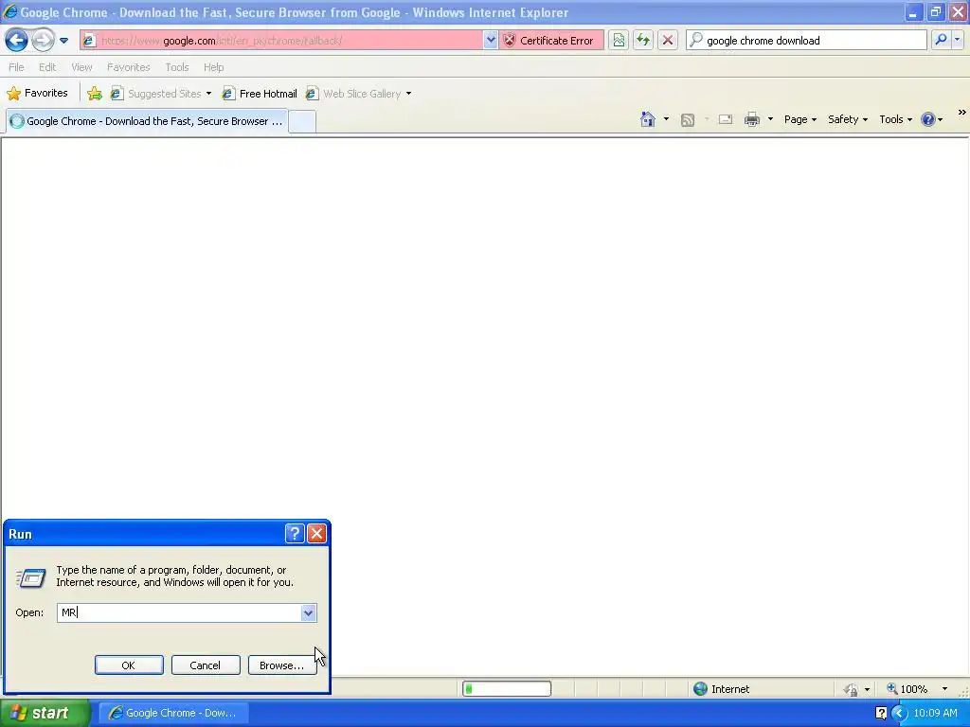Image resolution: width=970 pixels, height=727 pixels.
Task: Open the Help menu
Action: pyautogui.click(x=213, y=67)
